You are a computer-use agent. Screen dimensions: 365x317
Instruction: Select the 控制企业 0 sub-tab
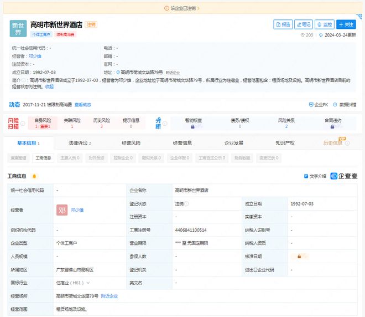(x=123, y=158)
